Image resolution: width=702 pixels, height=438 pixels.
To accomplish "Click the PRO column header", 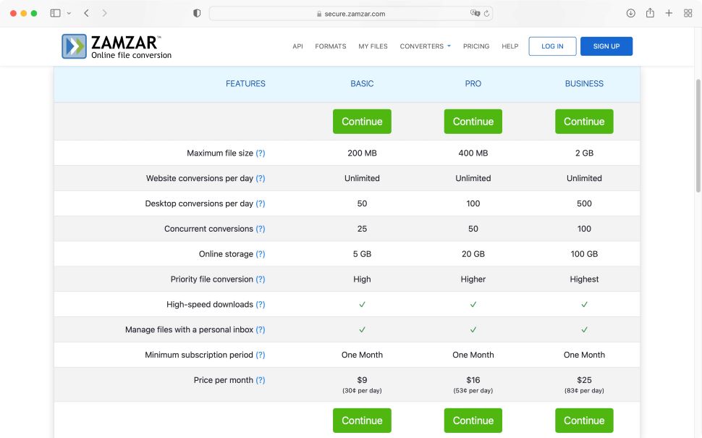I will [x=473, y=84].
